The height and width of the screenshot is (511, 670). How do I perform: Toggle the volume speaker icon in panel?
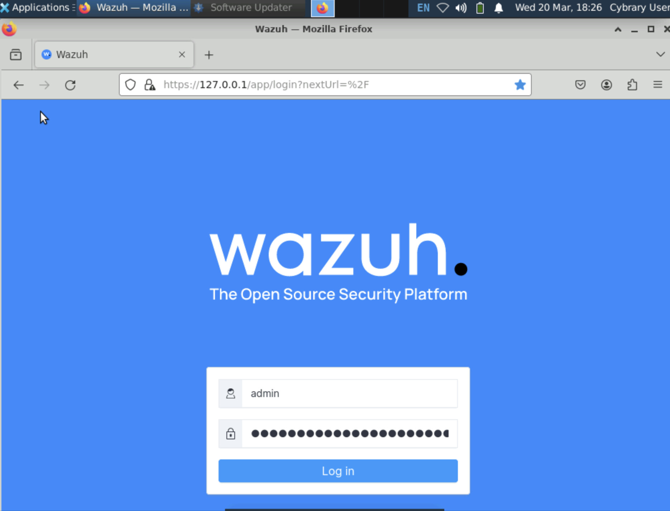[461, 8]
